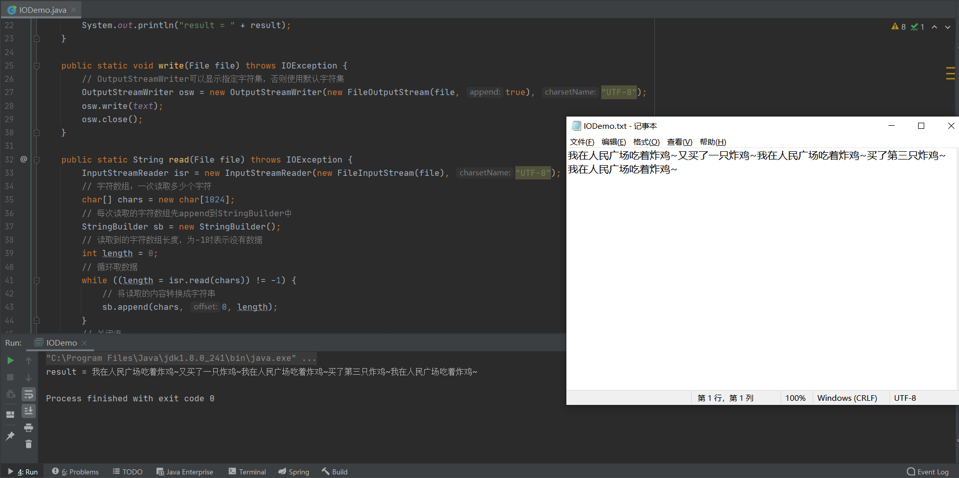Open Notepad 查看(V) menu

pos(679,142)
